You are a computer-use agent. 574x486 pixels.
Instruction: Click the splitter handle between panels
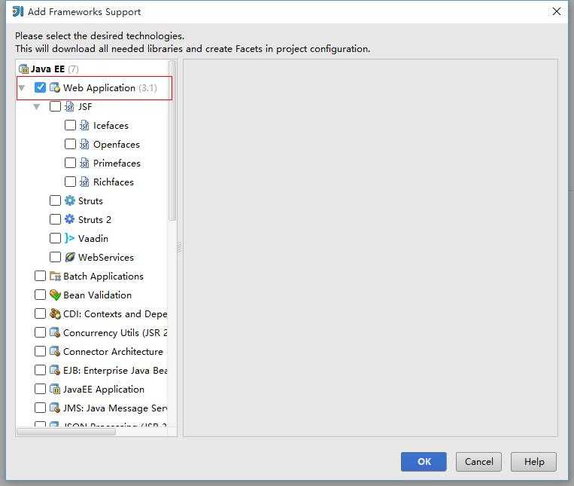point(179,247)
